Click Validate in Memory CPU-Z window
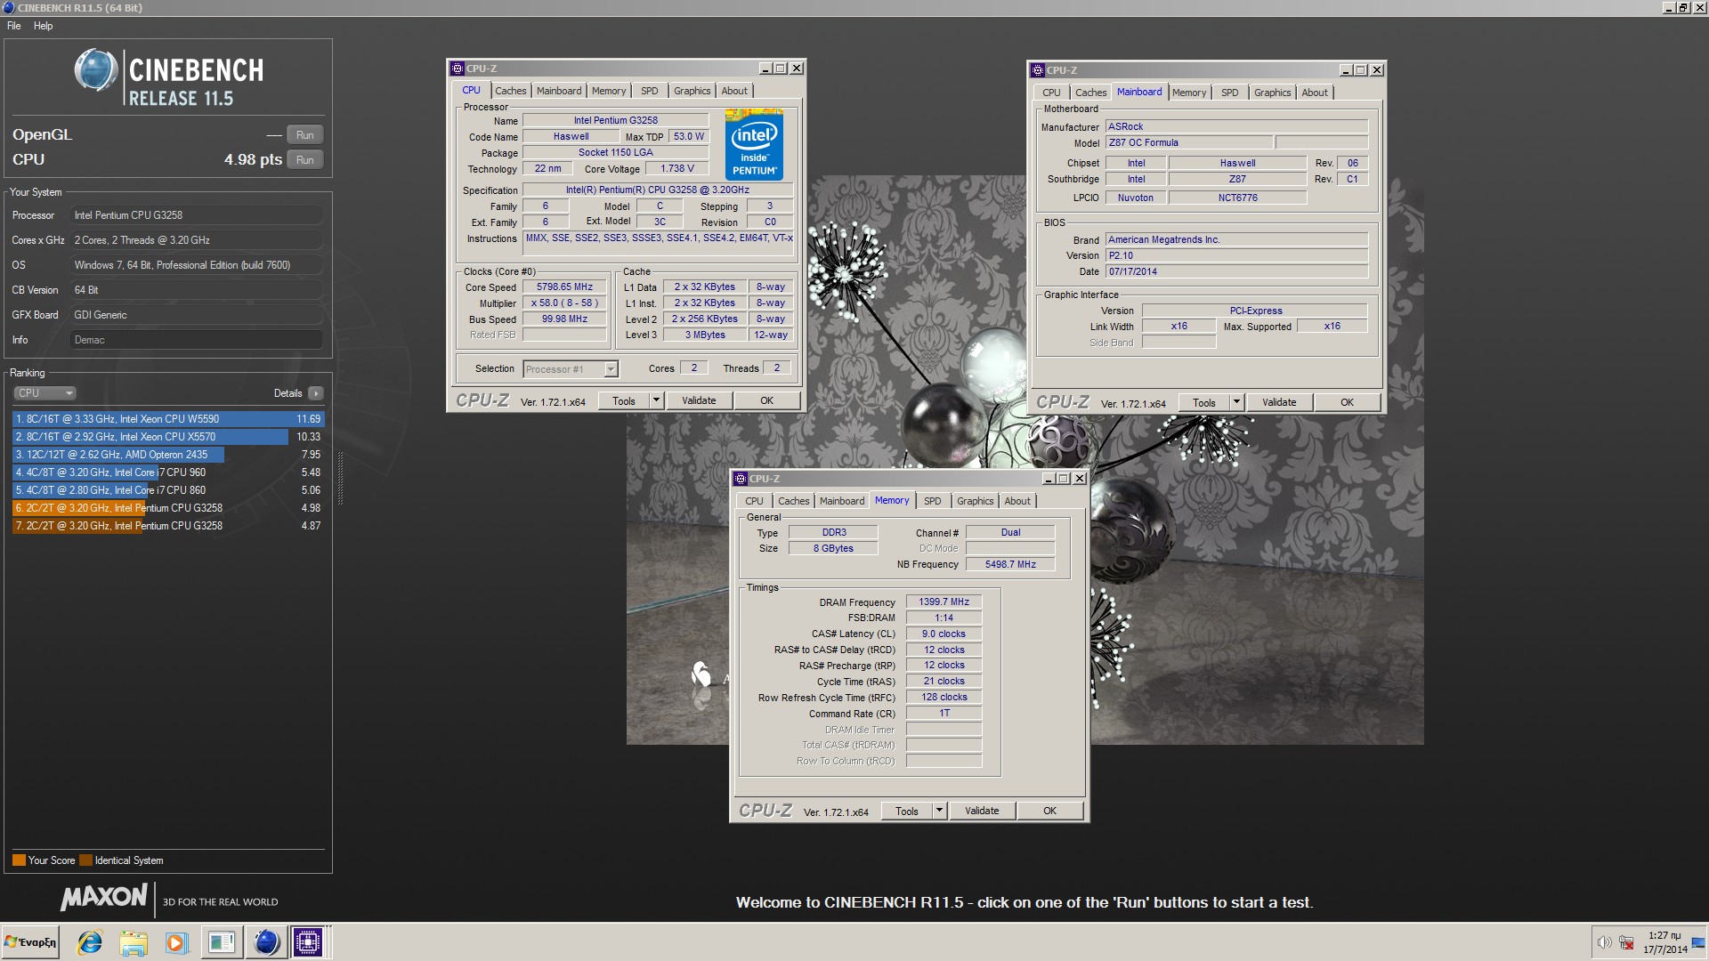 point(982,812)
